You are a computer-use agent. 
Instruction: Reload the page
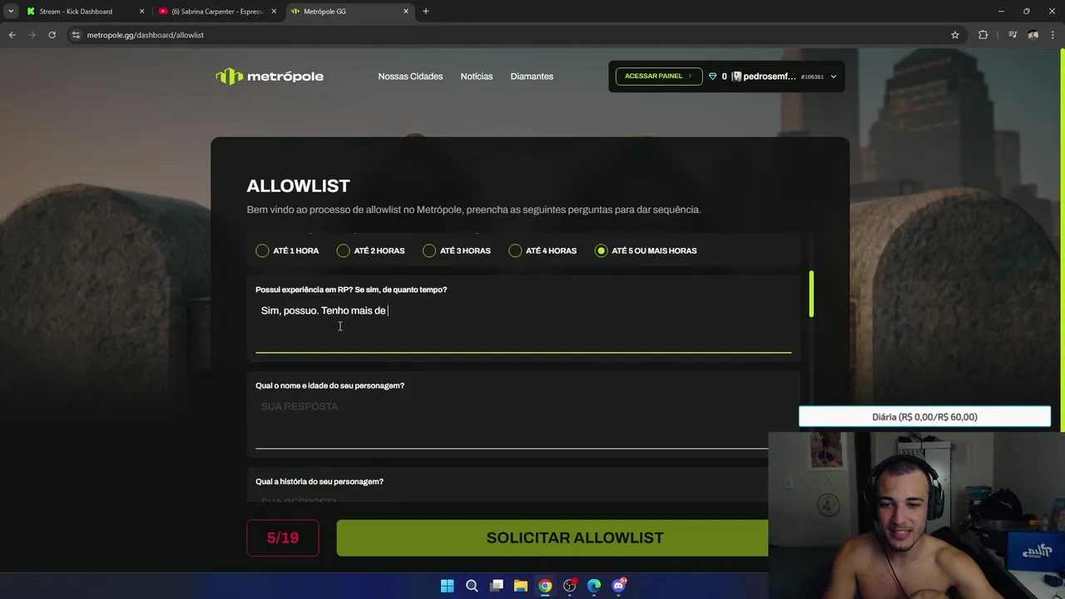52,35
